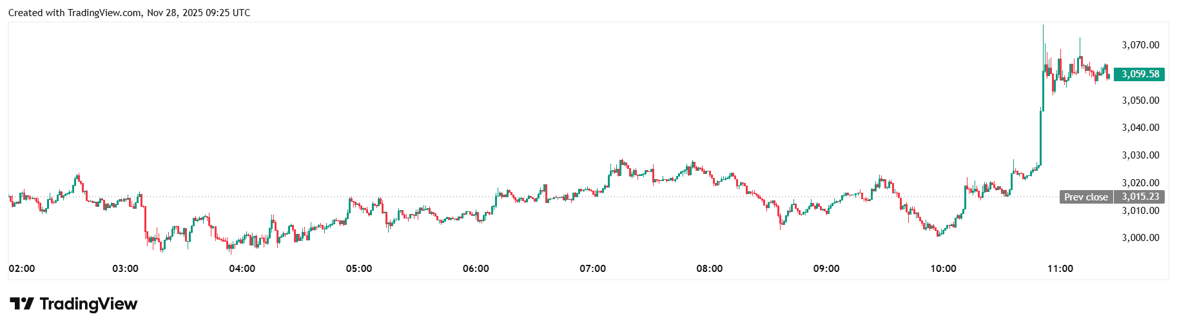Image resolution: width=1177 pixels, height=328 pixels.
Task: Click the 02:00 time axis label
Action: point(22,269)
